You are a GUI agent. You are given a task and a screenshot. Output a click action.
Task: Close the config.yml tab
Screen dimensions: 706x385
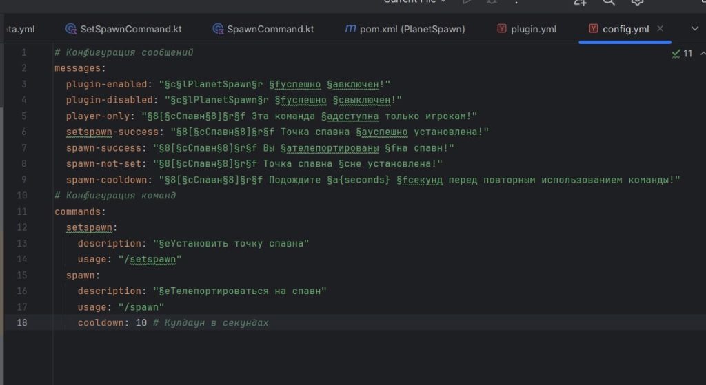point(660,29)
